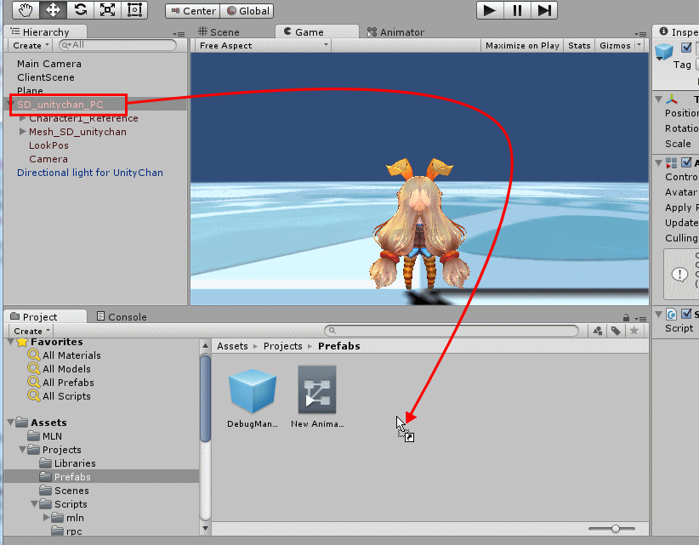
Task: Select the Hand tool in the toolbar
Action: pyautogui.click(x=26, y=10)
